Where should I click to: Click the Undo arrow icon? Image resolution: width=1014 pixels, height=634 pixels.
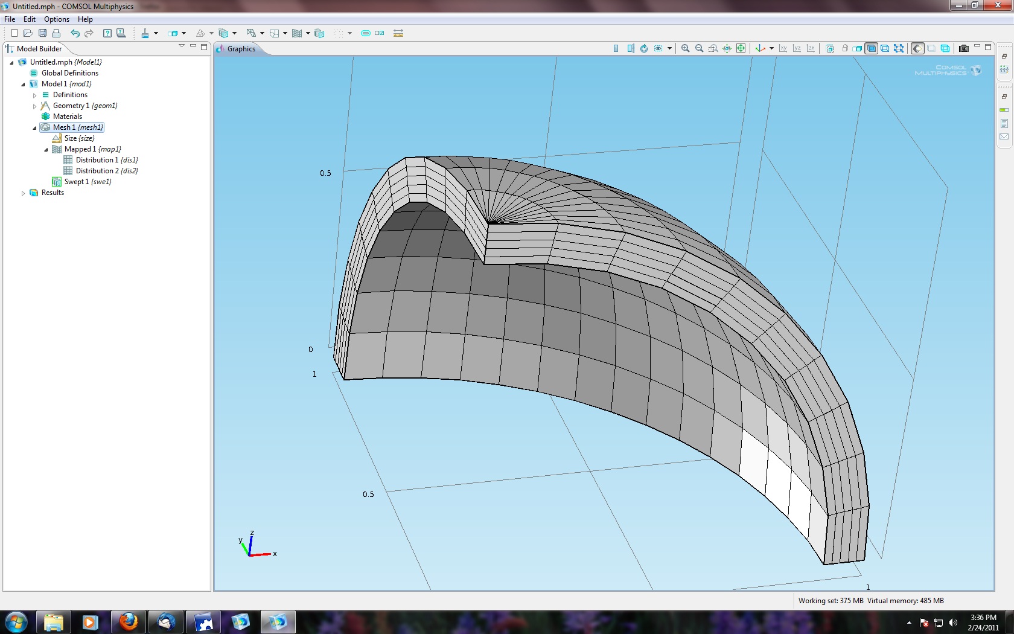coord(75,33)
